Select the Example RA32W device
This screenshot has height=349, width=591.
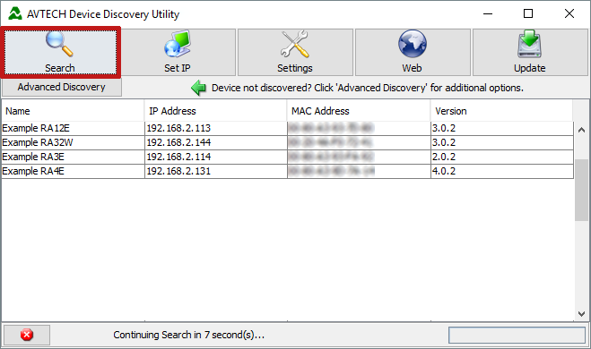point(288,142)
